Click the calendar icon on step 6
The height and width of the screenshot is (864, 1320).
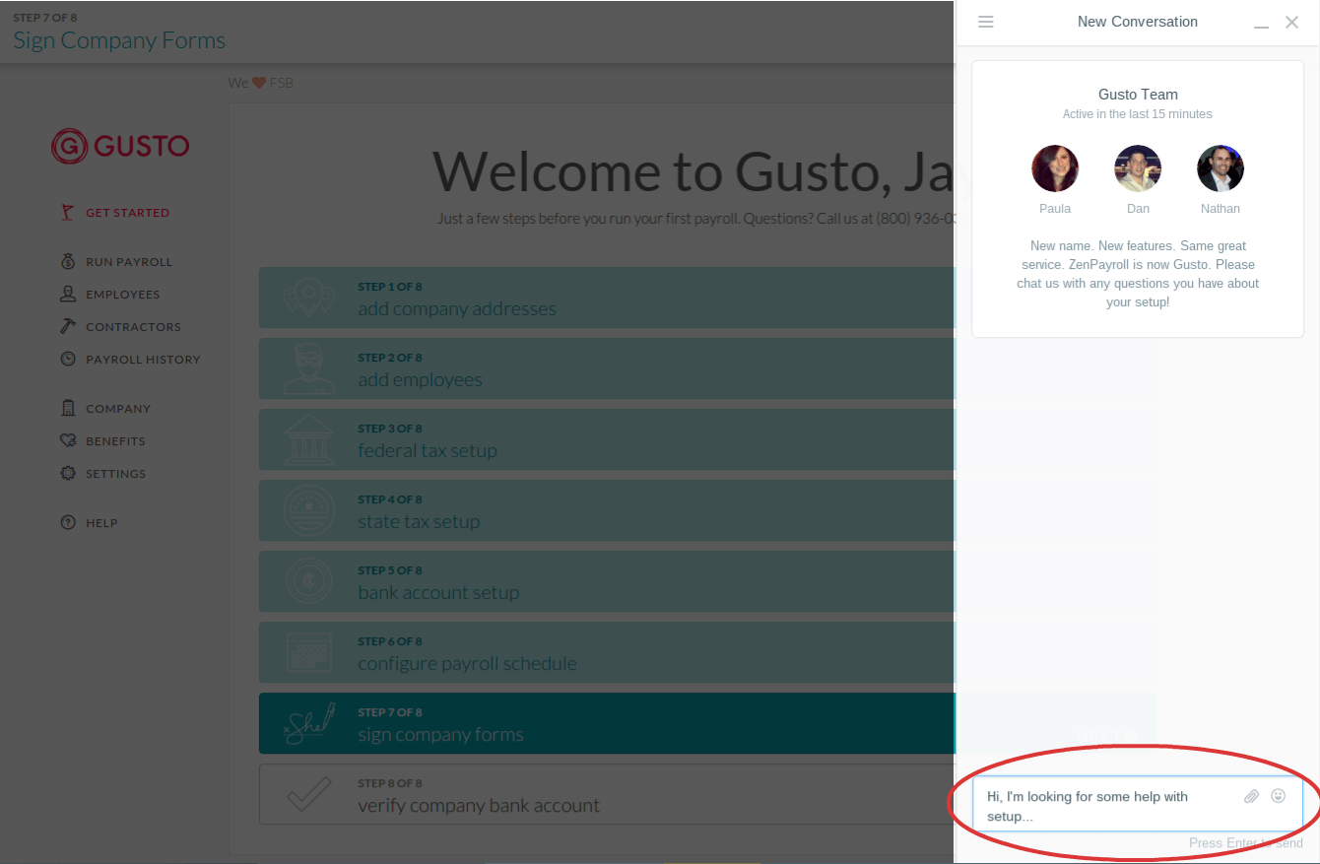point(309,652)
